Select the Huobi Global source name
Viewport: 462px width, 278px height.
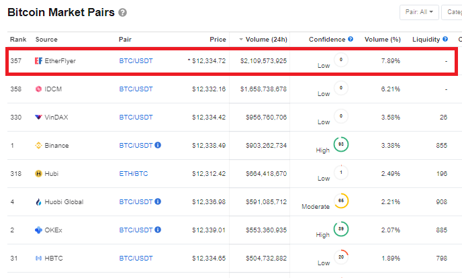tap(64, 202)
